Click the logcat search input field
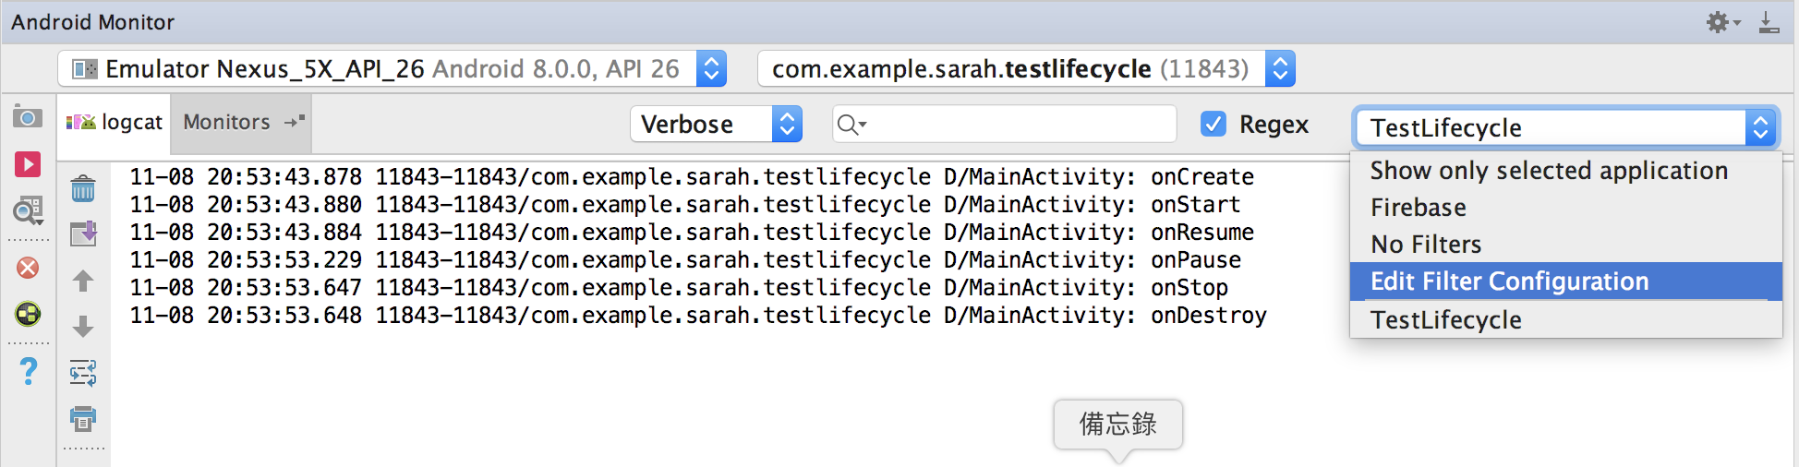The width and height of the screenshot is (1799, 467). click(x=1004, y=124)
